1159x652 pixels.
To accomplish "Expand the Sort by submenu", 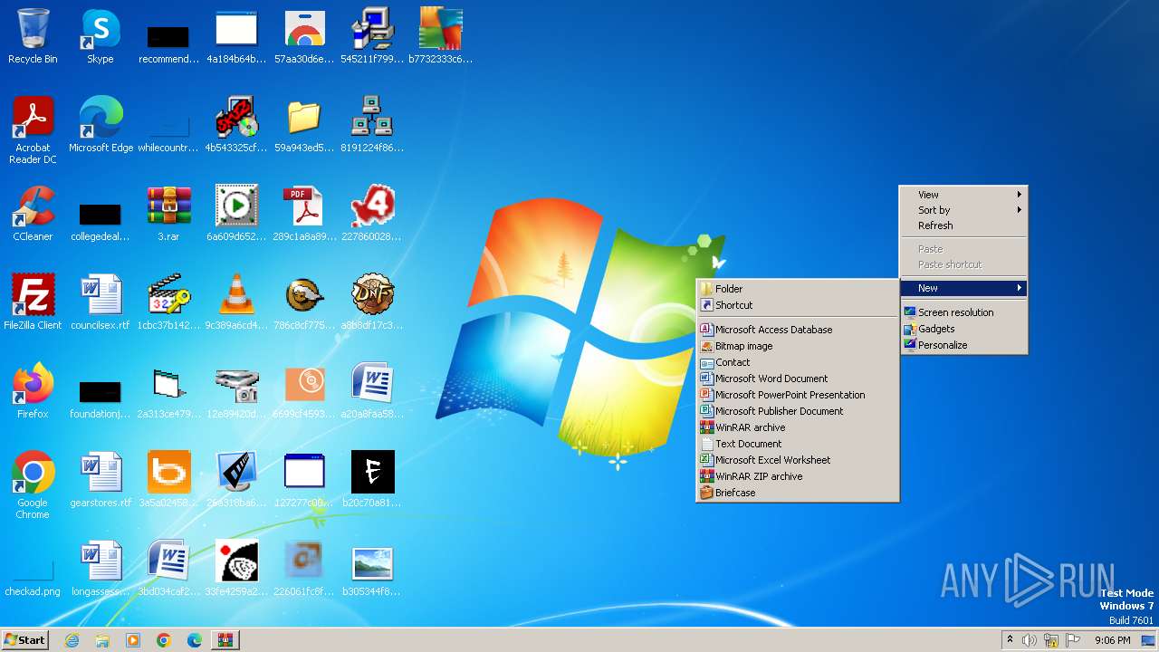I will tap(963, 210).
